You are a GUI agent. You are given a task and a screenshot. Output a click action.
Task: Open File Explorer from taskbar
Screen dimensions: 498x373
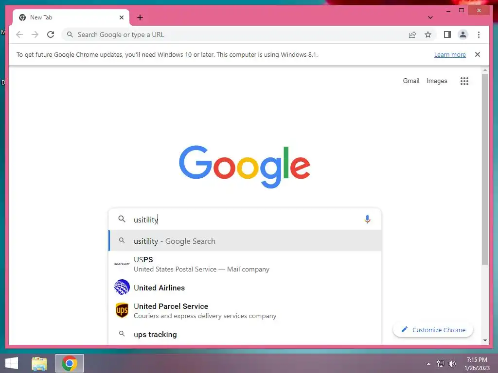39,363
